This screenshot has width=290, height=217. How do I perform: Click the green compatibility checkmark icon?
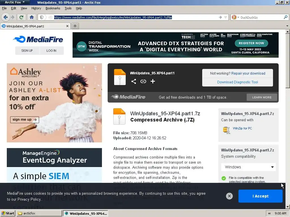coord(224,178)
